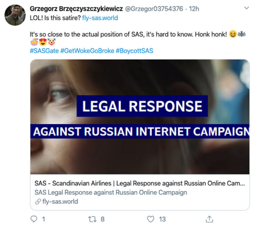Follow the fly-sas.world link in the tweet text
254x226 pixels.
tap(100, 18)
